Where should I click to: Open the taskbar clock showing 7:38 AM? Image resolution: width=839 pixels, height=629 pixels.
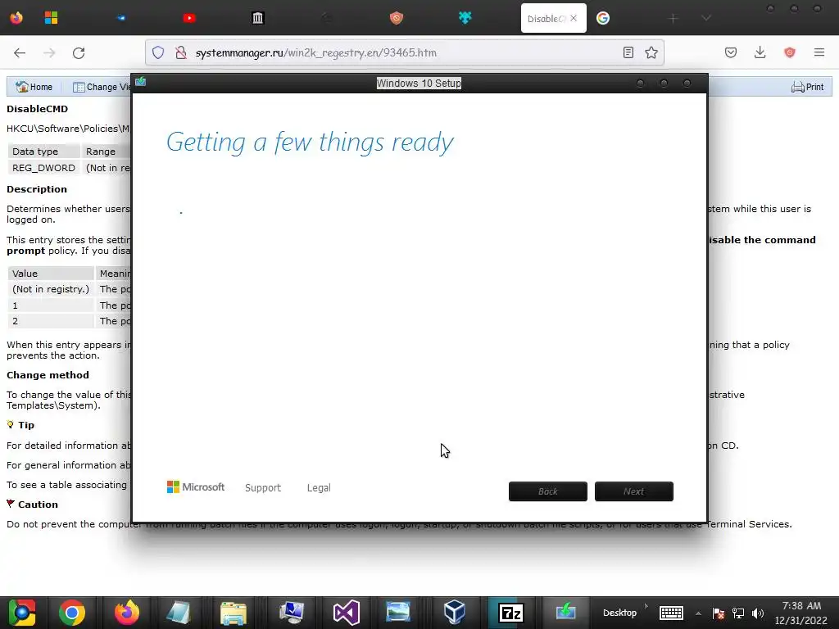(801, 613)
